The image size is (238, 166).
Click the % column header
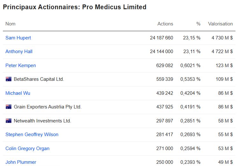(198, 24)
